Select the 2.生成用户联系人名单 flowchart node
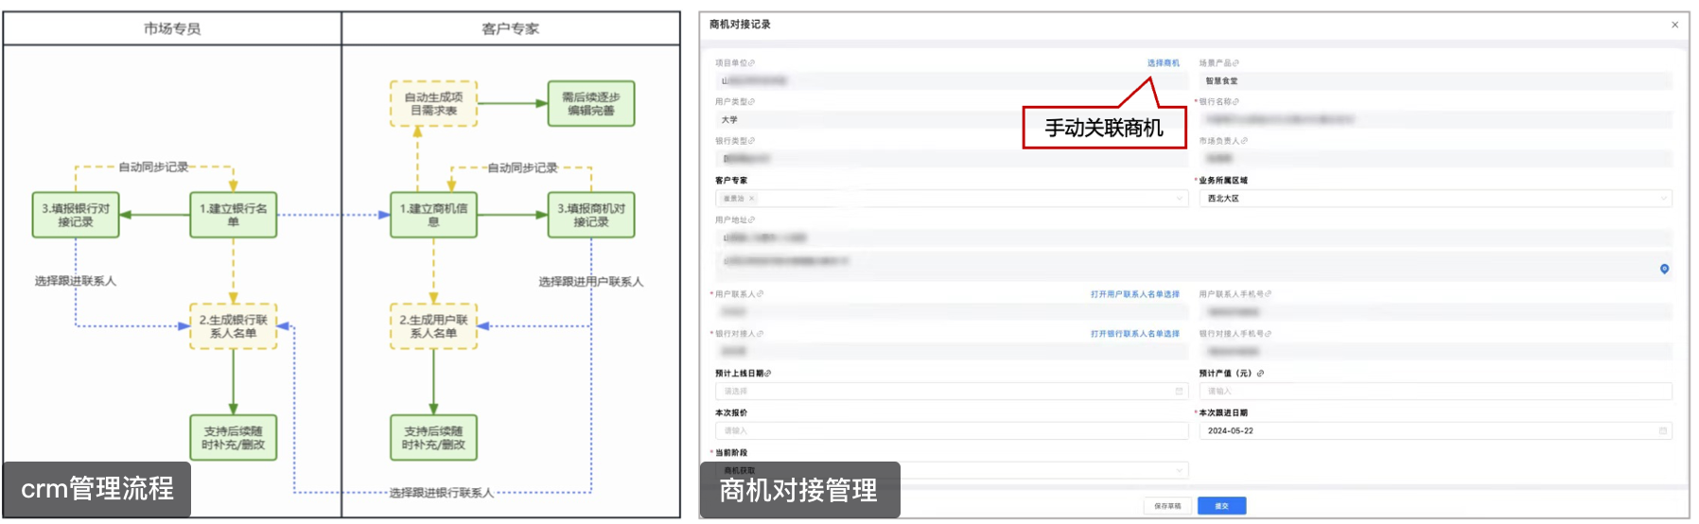This screenshot has height=524, width=1699. click(433, 326)
